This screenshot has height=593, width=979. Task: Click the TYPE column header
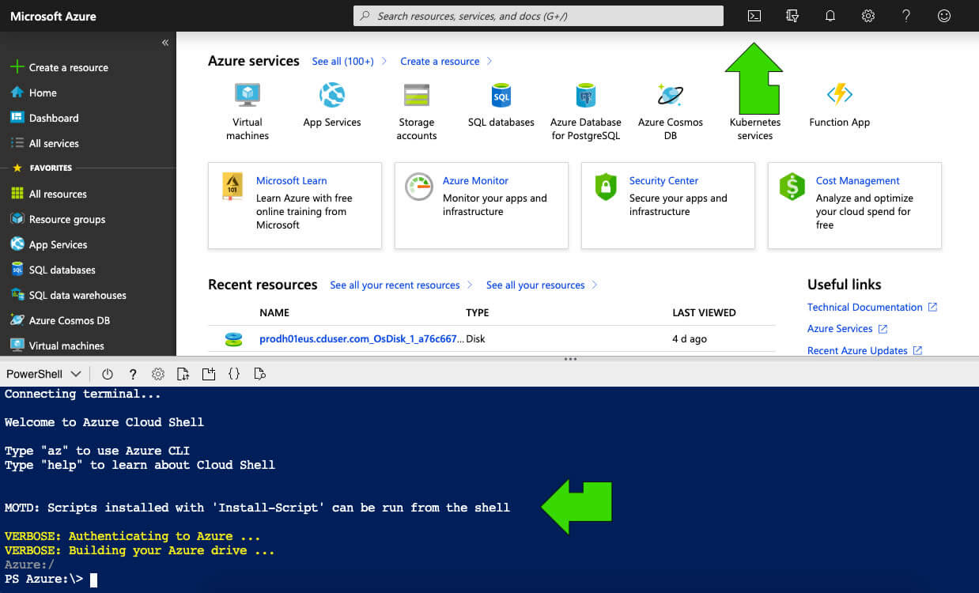pyautogui.click(x=478, y=312)
